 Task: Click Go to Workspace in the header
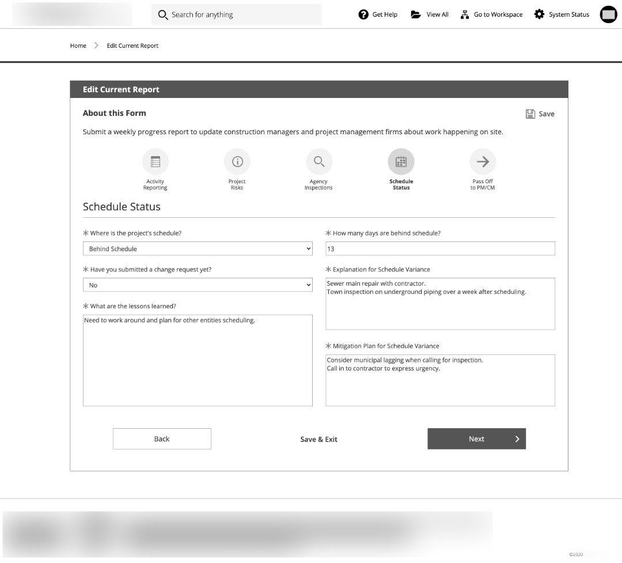(491, 14)
